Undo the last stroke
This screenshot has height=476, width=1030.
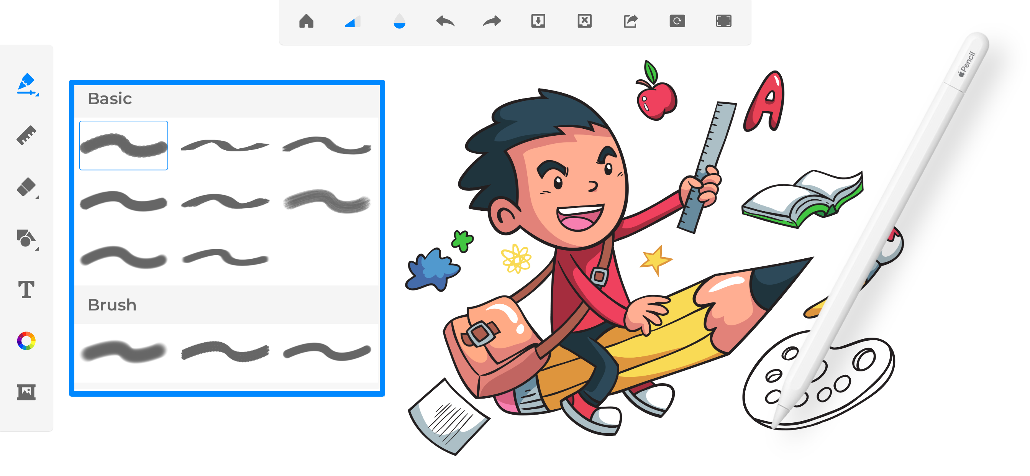coord(445,21)
